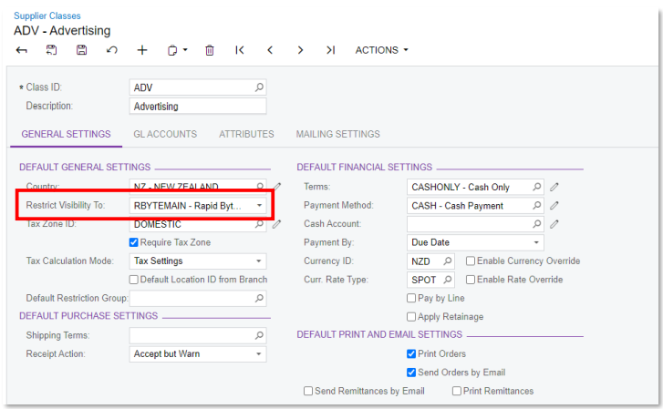Open the Receipt Action dropdown

[x=198, y=354]
